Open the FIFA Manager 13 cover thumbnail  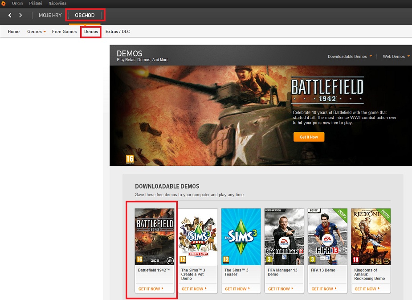(284, 237)
